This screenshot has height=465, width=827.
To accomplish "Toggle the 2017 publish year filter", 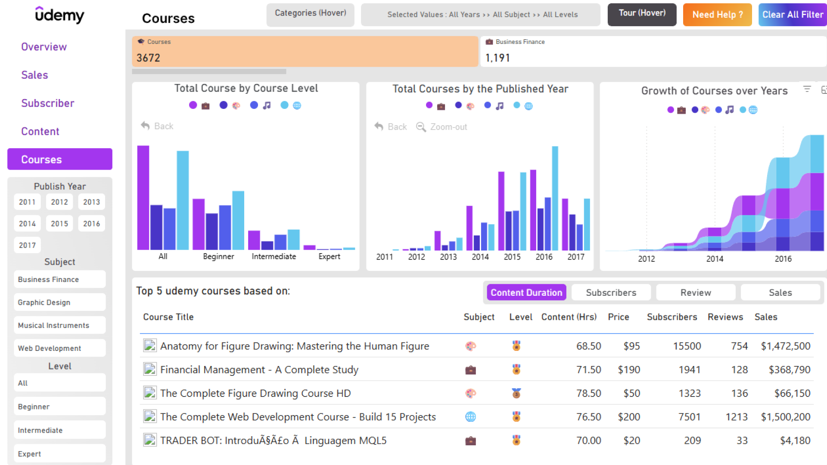I will [27, 245].
